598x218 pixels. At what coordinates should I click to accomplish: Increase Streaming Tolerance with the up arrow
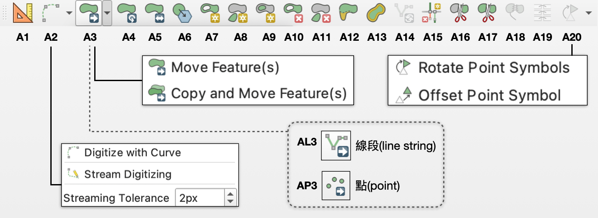(x=231, y=194)
